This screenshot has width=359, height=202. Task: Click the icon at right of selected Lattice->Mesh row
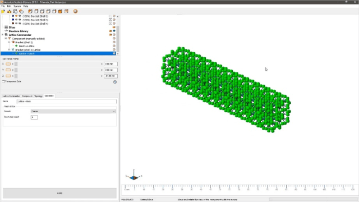pos(114,53)
